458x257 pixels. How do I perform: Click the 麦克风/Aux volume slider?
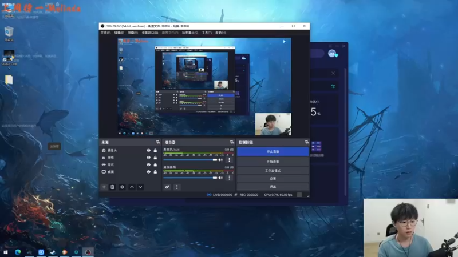tap(190, 160)
